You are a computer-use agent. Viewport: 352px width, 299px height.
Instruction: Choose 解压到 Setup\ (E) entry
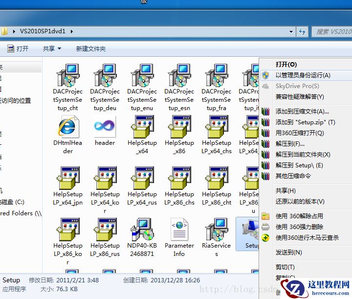point(306,165)
